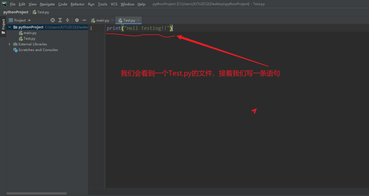The height and width of the screenshot is (196, 369).
Task: Open the Run menu
Action: point(91,4)
